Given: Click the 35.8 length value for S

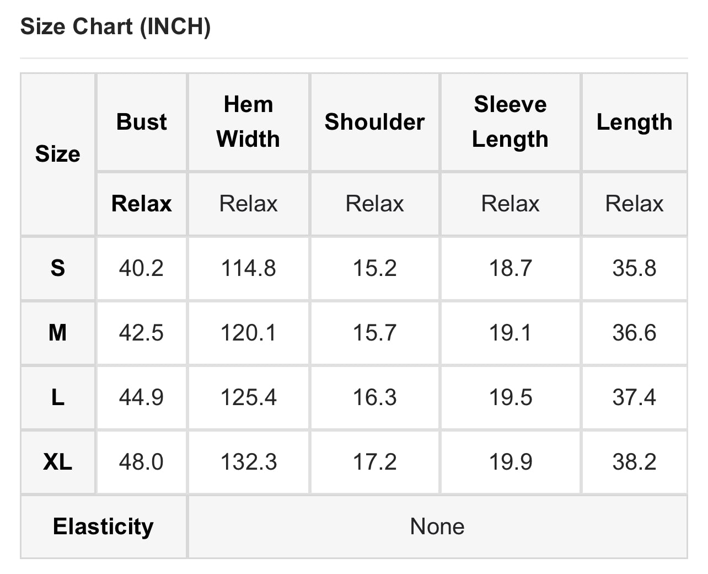Looking at the screenshot, I should (634, 268).
